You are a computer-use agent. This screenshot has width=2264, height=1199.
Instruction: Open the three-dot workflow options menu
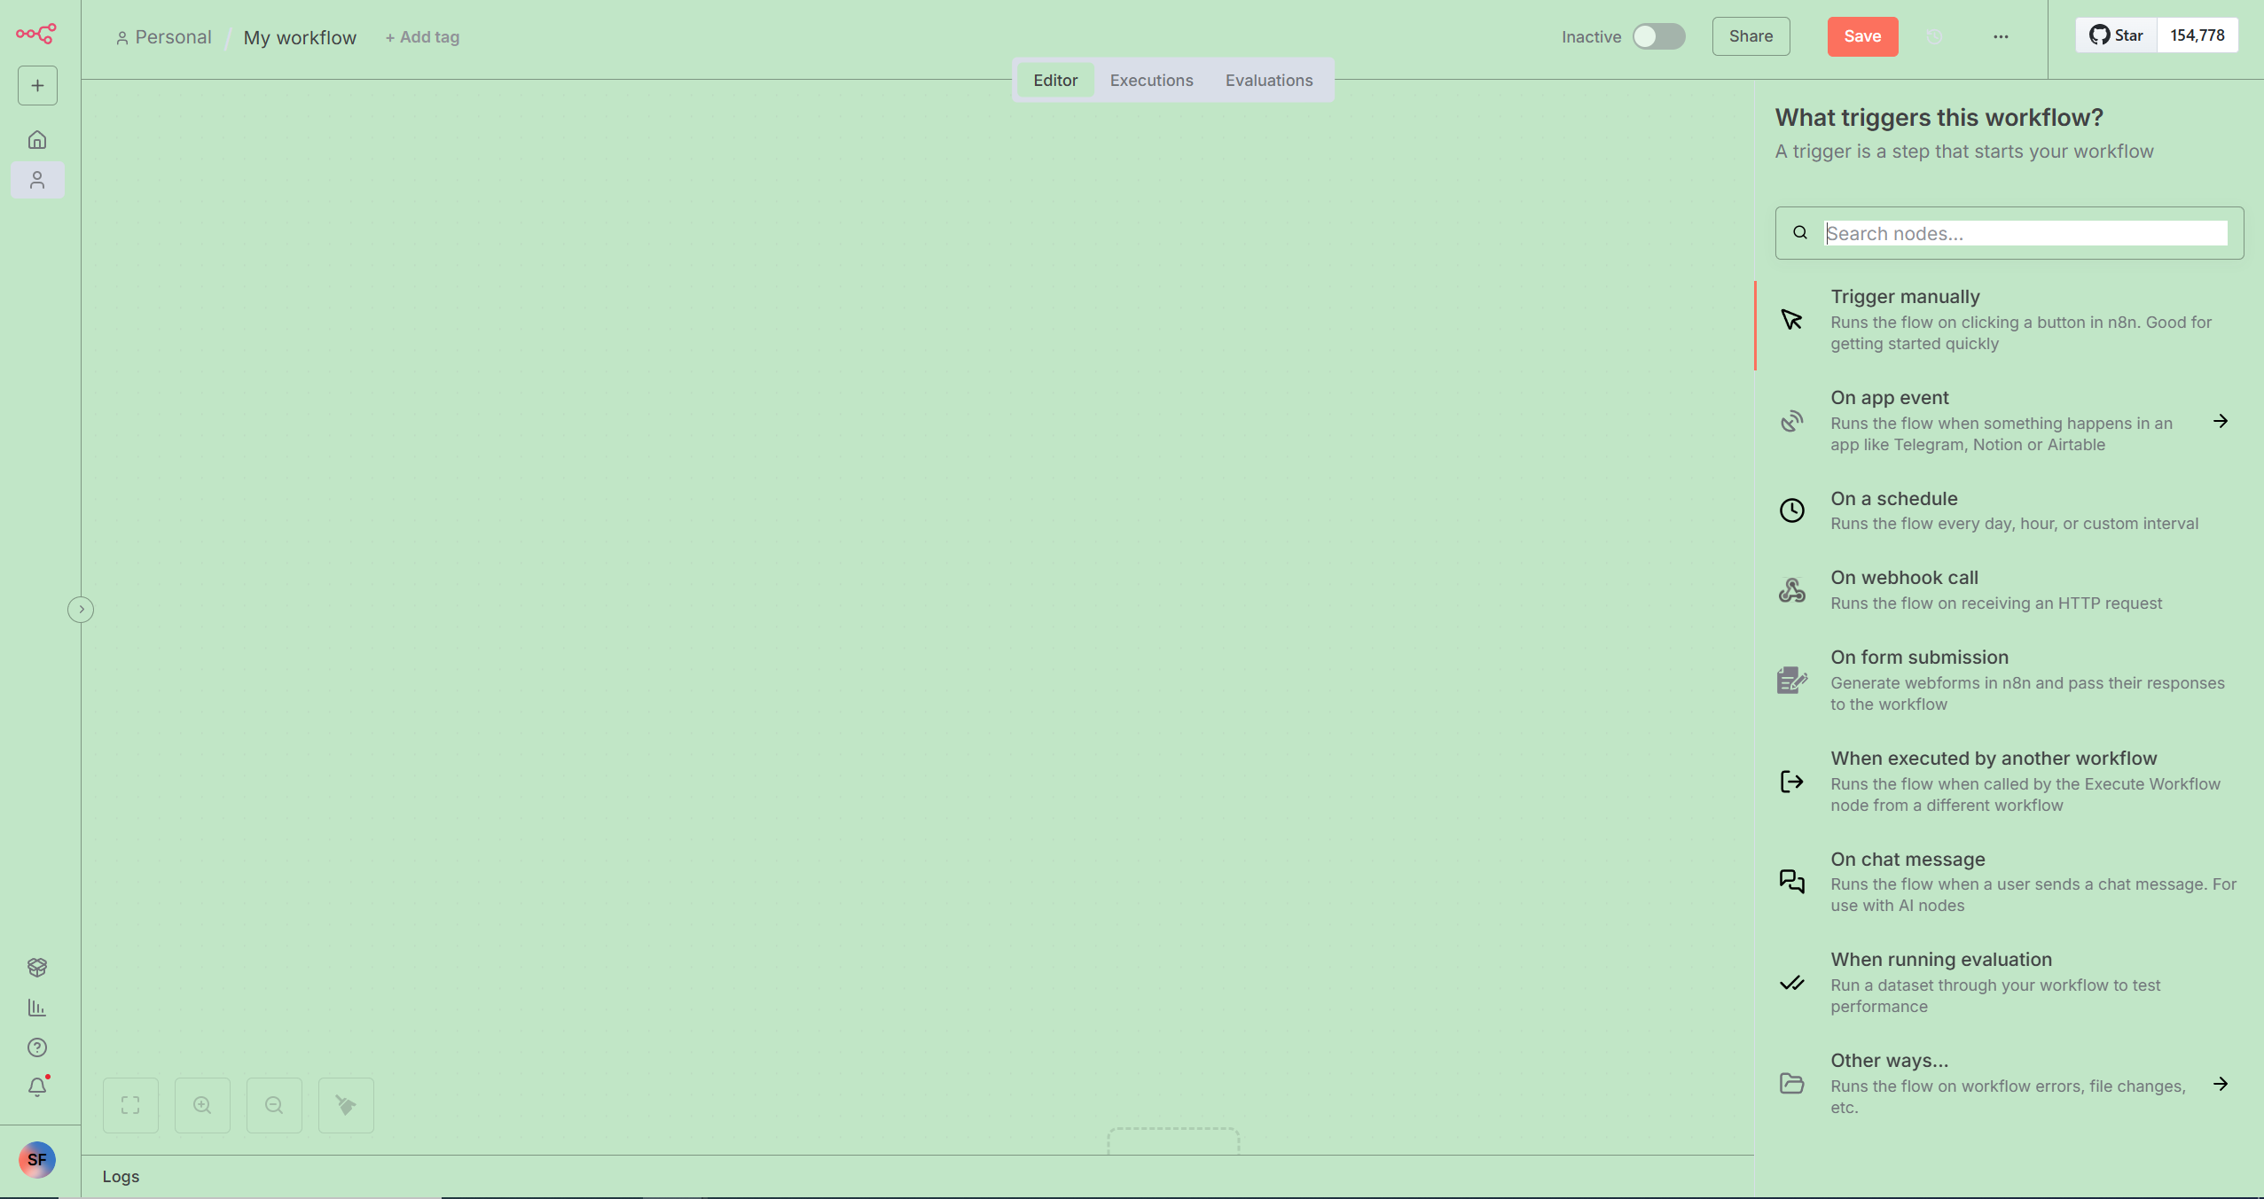[2001, 36]
